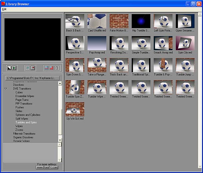Select Spheres and Cylinders category
The width and height of the screenshot is (203, 173).
(28, 115)
